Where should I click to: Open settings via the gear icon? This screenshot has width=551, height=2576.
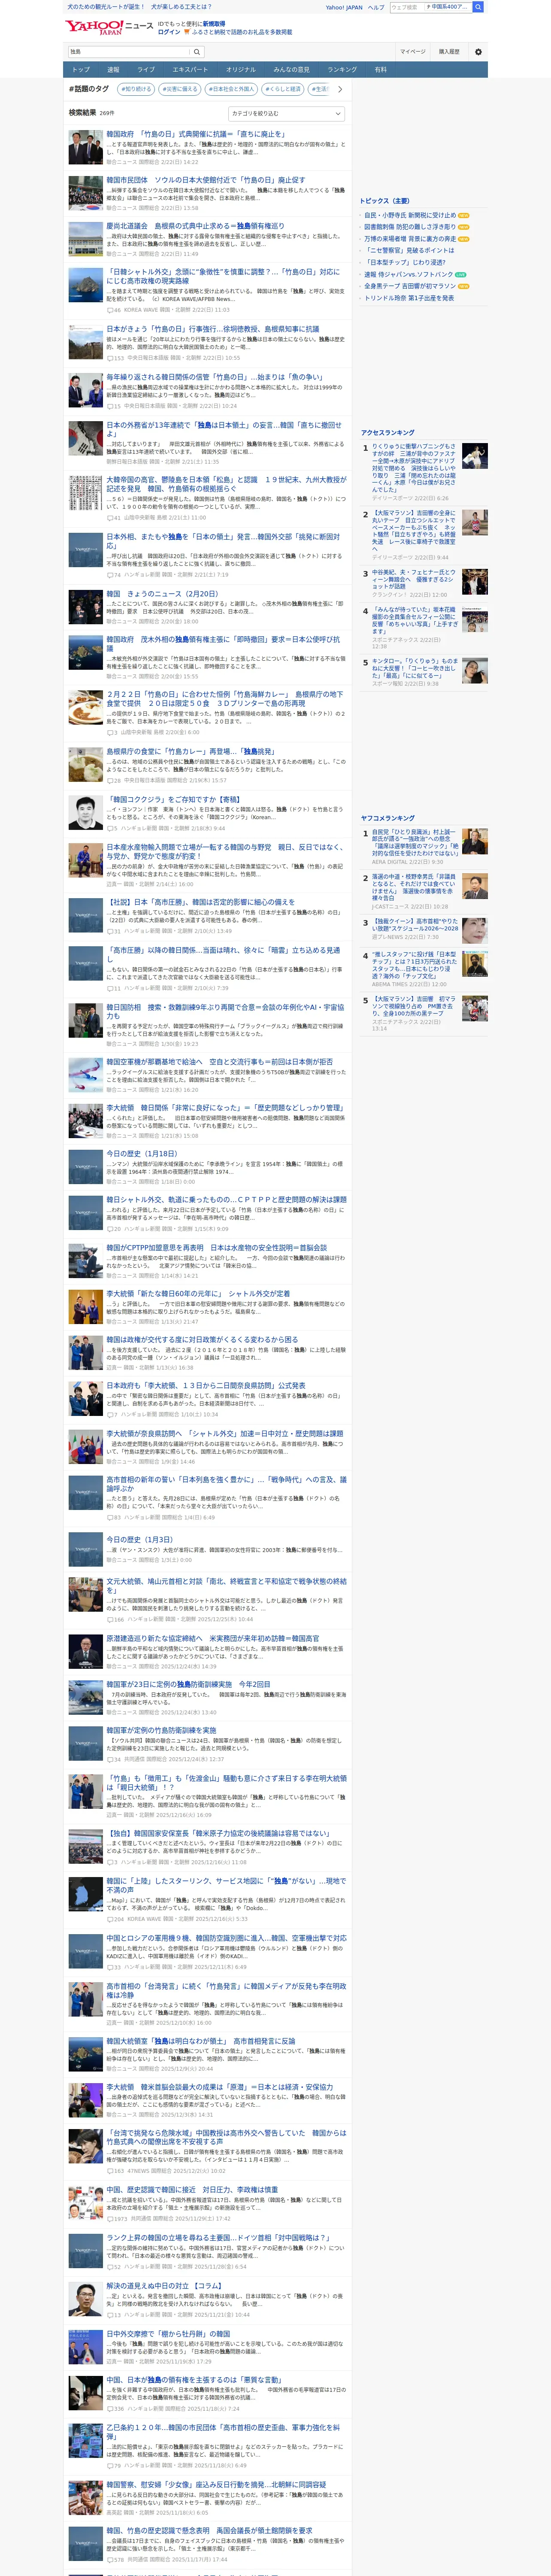coord(478,52)
